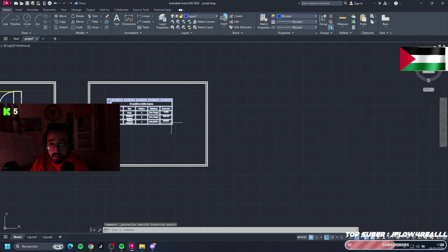Click Match Layer button
The width and height of the screenshot is (448, 252).
coord(203,27)
